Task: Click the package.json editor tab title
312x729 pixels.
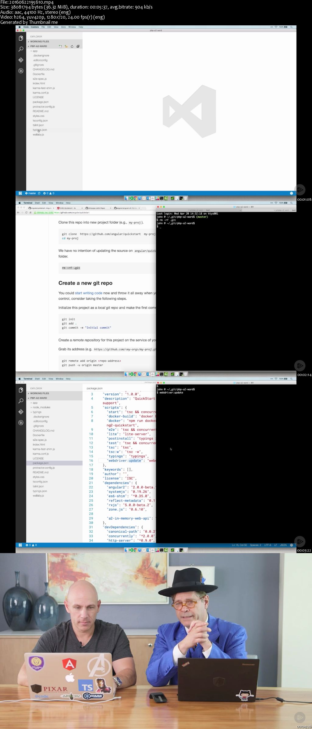Action: (x=94, y=388)
